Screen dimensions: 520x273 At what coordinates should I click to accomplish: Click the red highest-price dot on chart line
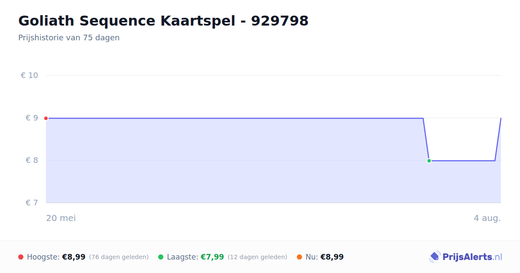(x=46, y=118)
